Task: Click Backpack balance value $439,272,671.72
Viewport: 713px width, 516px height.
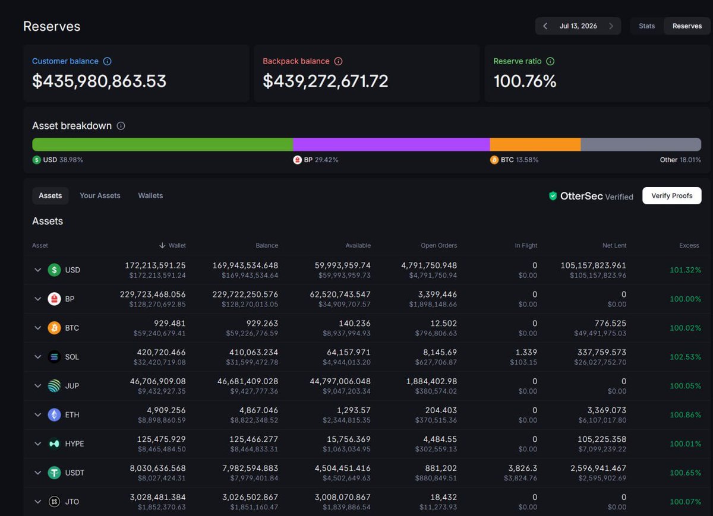Action: tap(326, 81)
